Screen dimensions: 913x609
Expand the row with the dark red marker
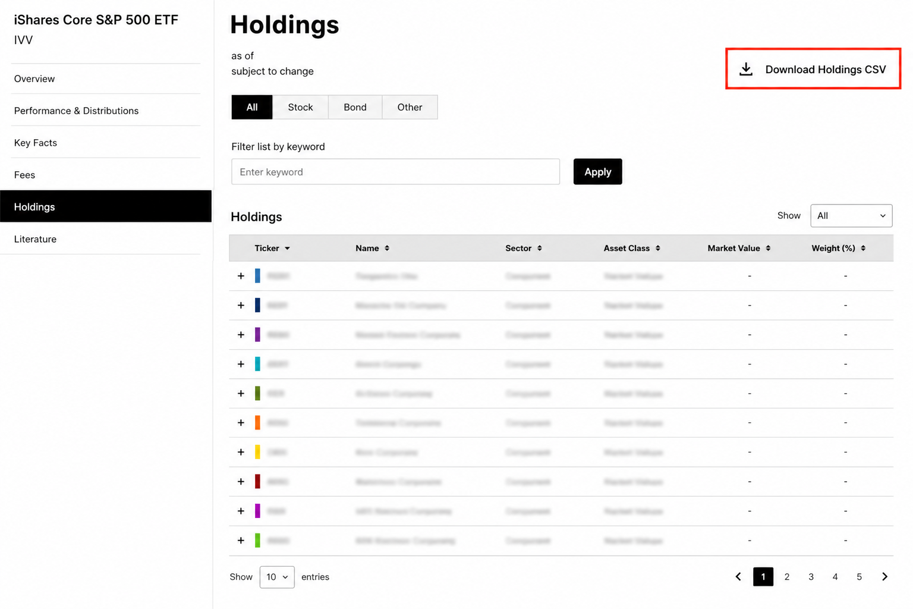click(x=241, y=482)
